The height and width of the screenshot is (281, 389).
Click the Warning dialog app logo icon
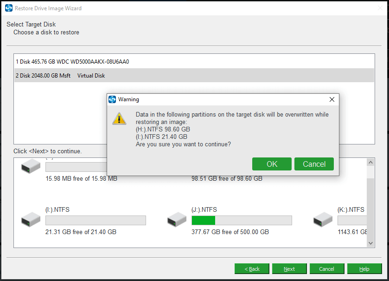click(112, 99)
